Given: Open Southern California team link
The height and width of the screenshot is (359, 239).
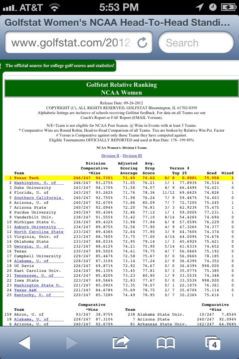Looking at the screenshot, I should pyautogui.click(x=37, y=197).
